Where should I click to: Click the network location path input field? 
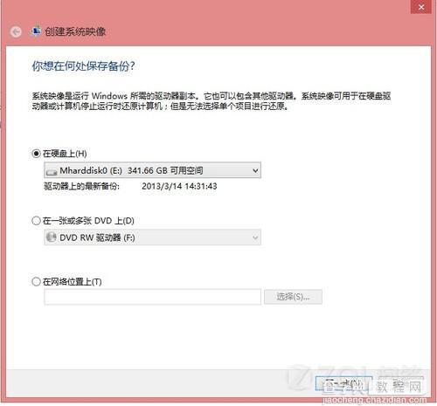(152, 297)
